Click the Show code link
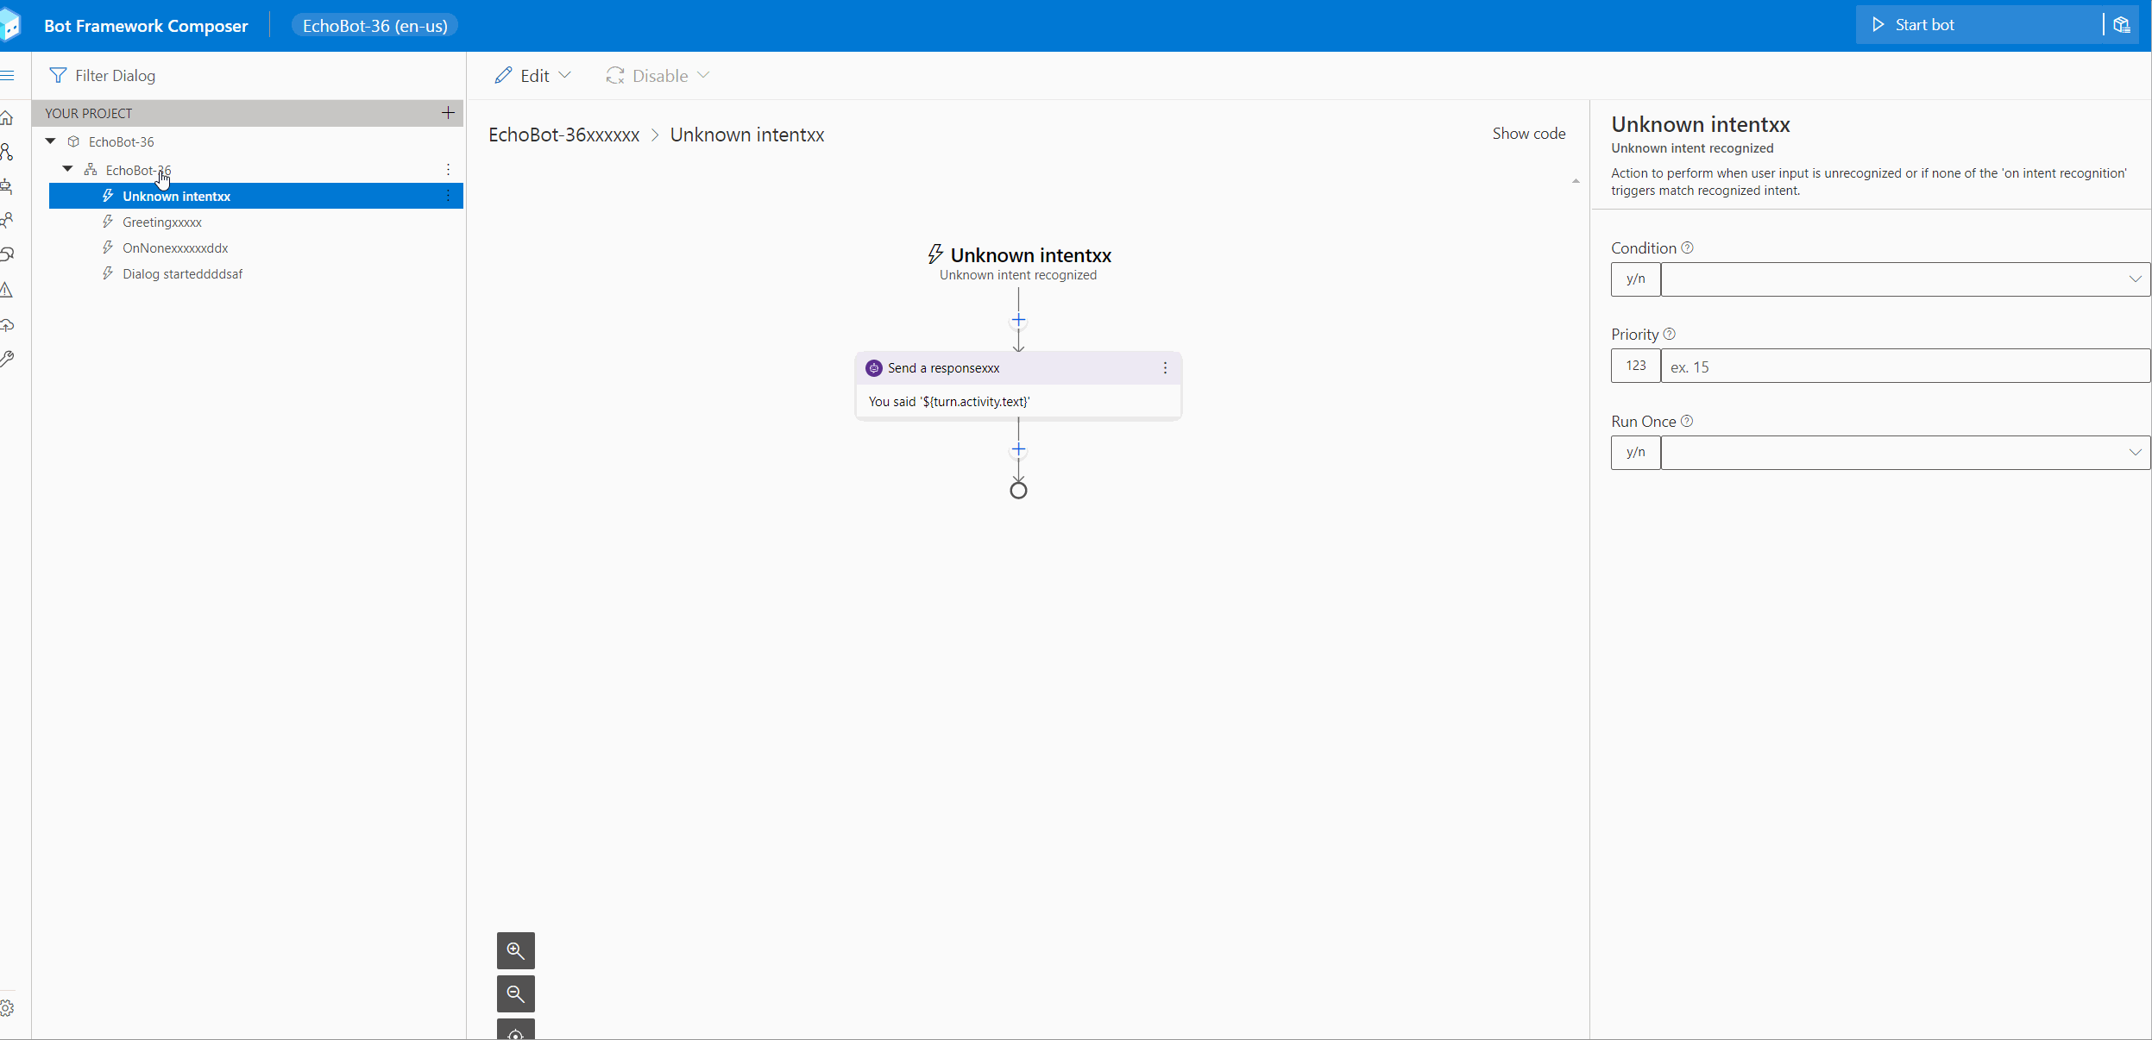The width and height of the screenshot is (2152, 1040). (1528, 134)
